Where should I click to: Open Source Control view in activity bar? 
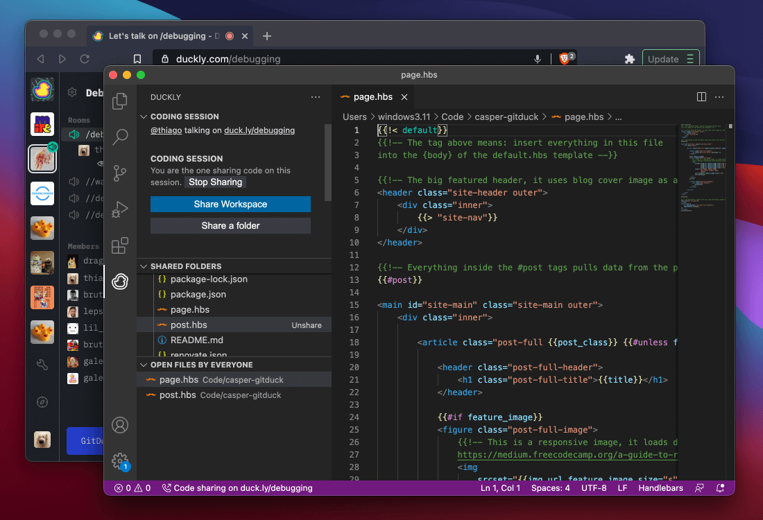(x=120, y=173)
